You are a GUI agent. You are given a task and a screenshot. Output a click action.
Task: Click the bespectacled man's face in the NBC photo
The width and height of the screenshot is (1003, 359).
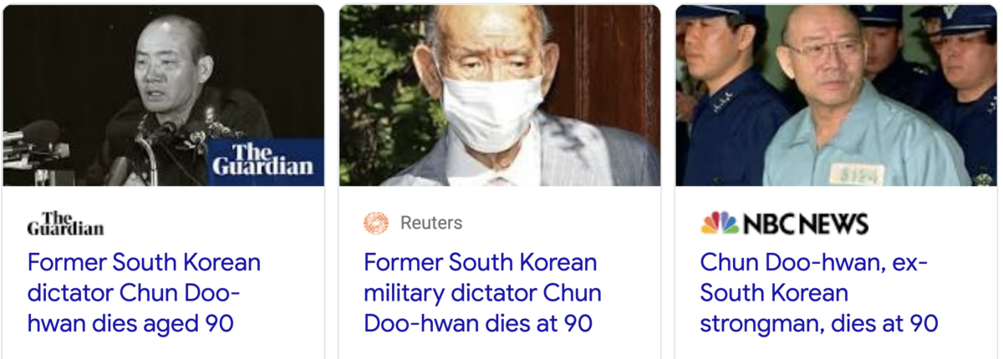point(821,58)
